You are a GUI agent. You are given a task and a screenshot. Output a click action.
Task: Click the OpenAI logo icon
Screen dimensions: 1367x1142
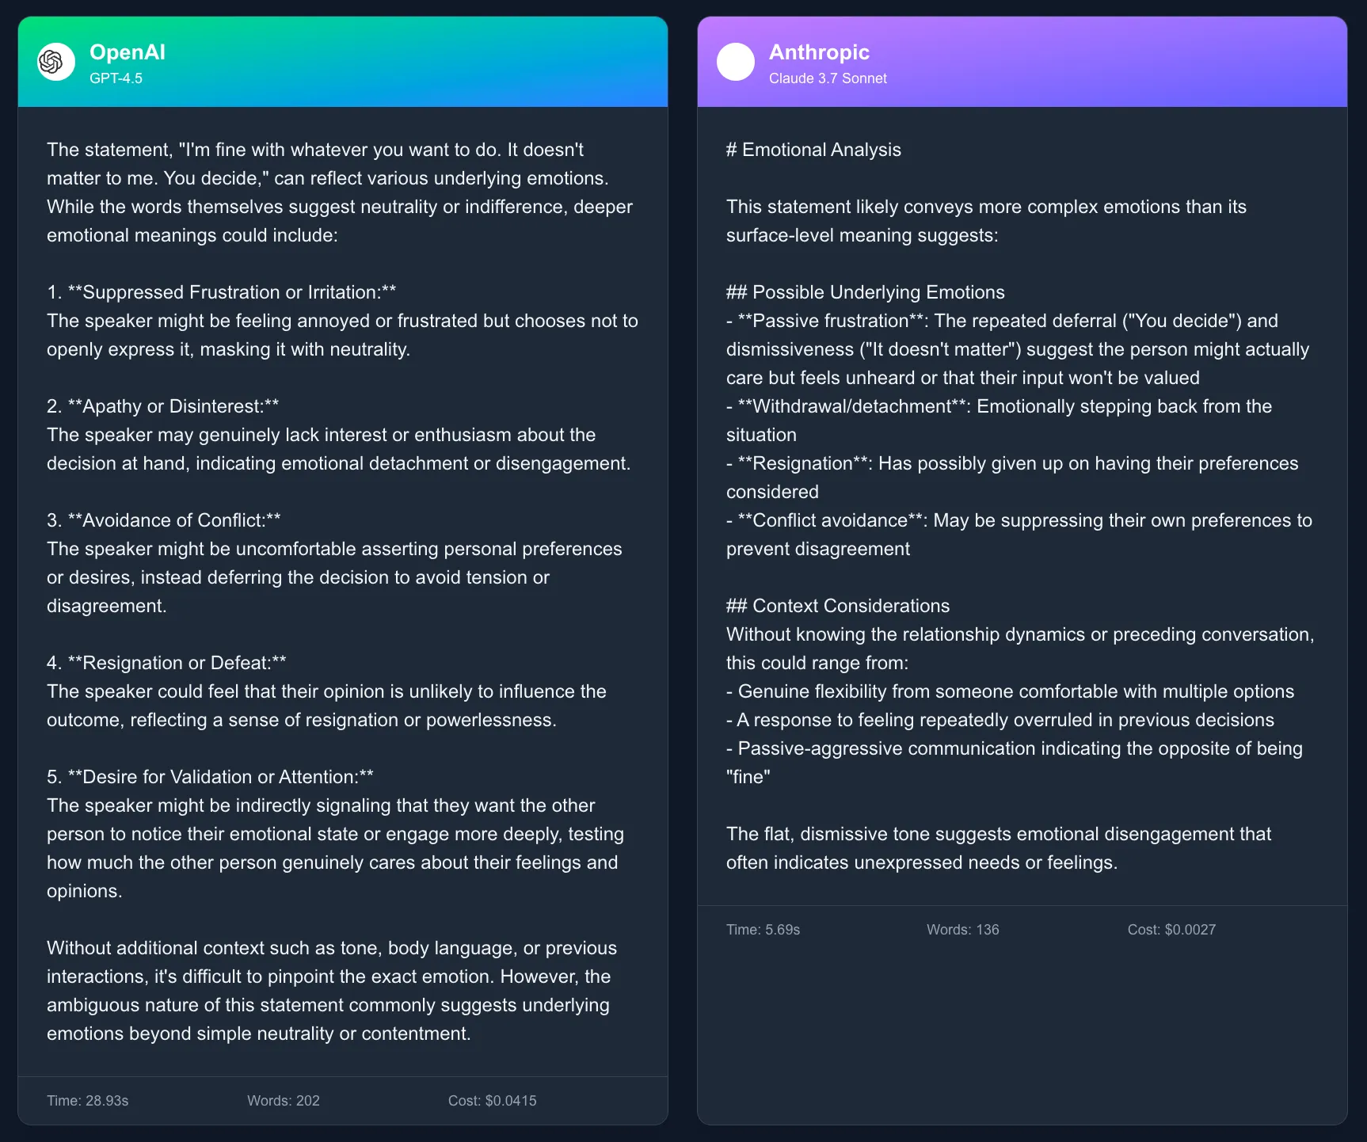click(55, 62)
